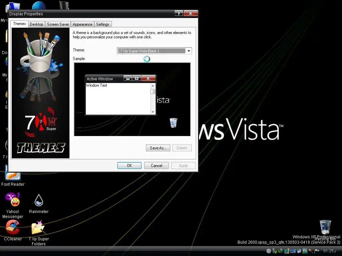The image size is (342, 256).
Task: Click the Display Properties help question-mark button
Action: pos(179,13)
